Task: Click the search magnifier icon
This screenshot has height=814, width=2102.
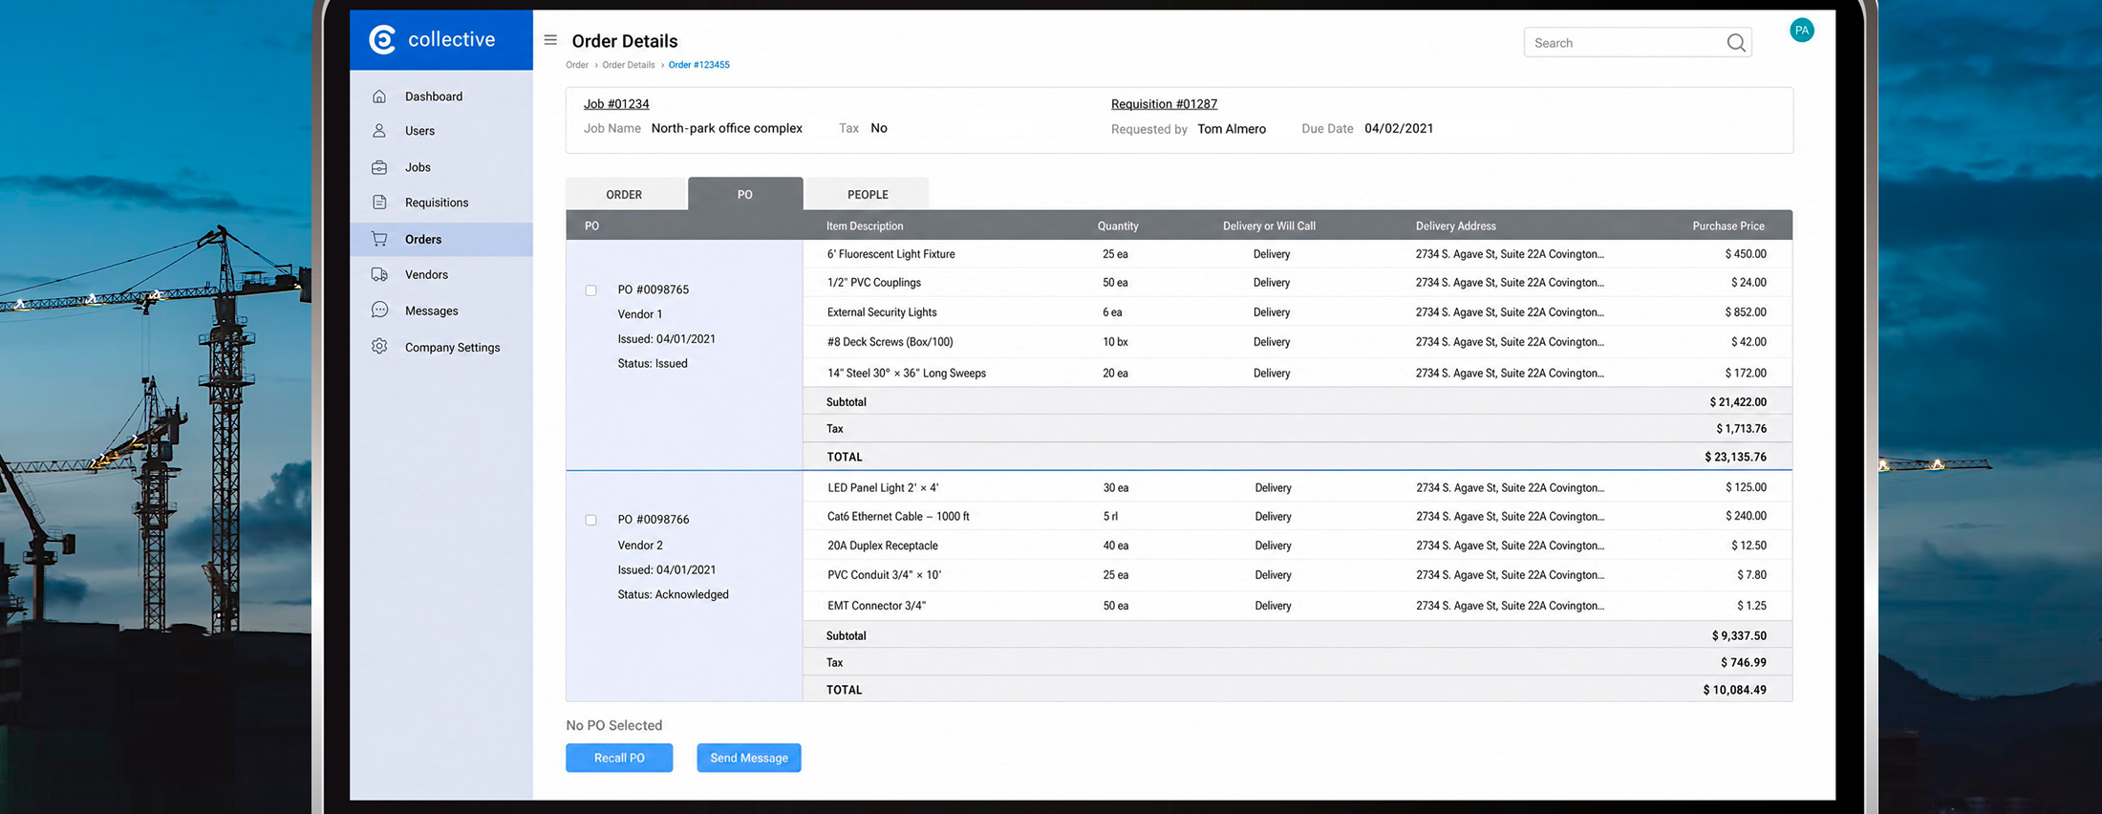Action: point(1736,43)
